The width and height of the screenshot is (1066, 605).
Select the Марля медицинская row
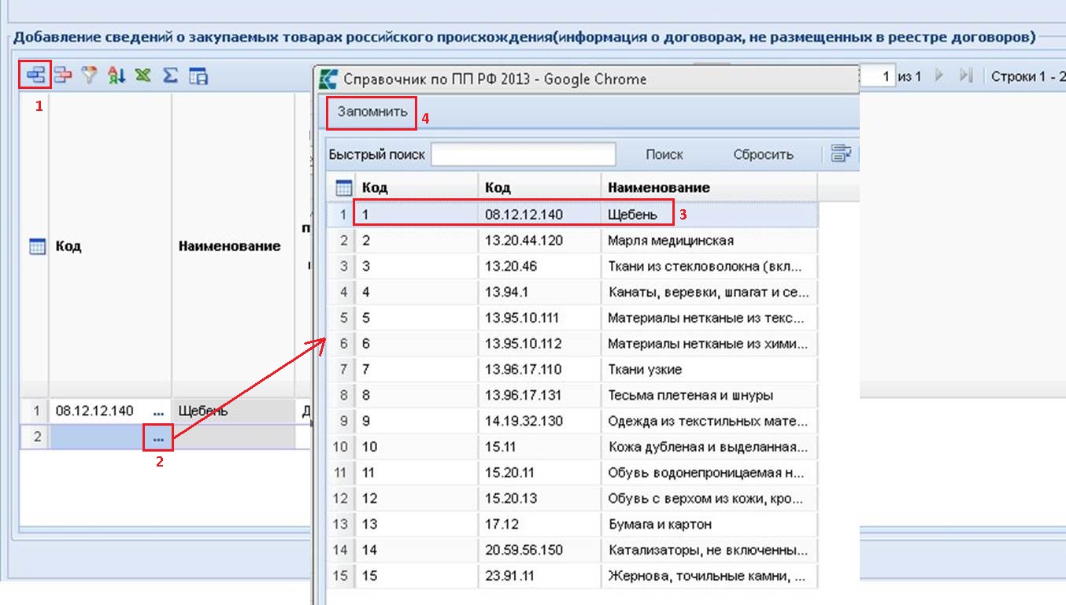coord(670,241)
